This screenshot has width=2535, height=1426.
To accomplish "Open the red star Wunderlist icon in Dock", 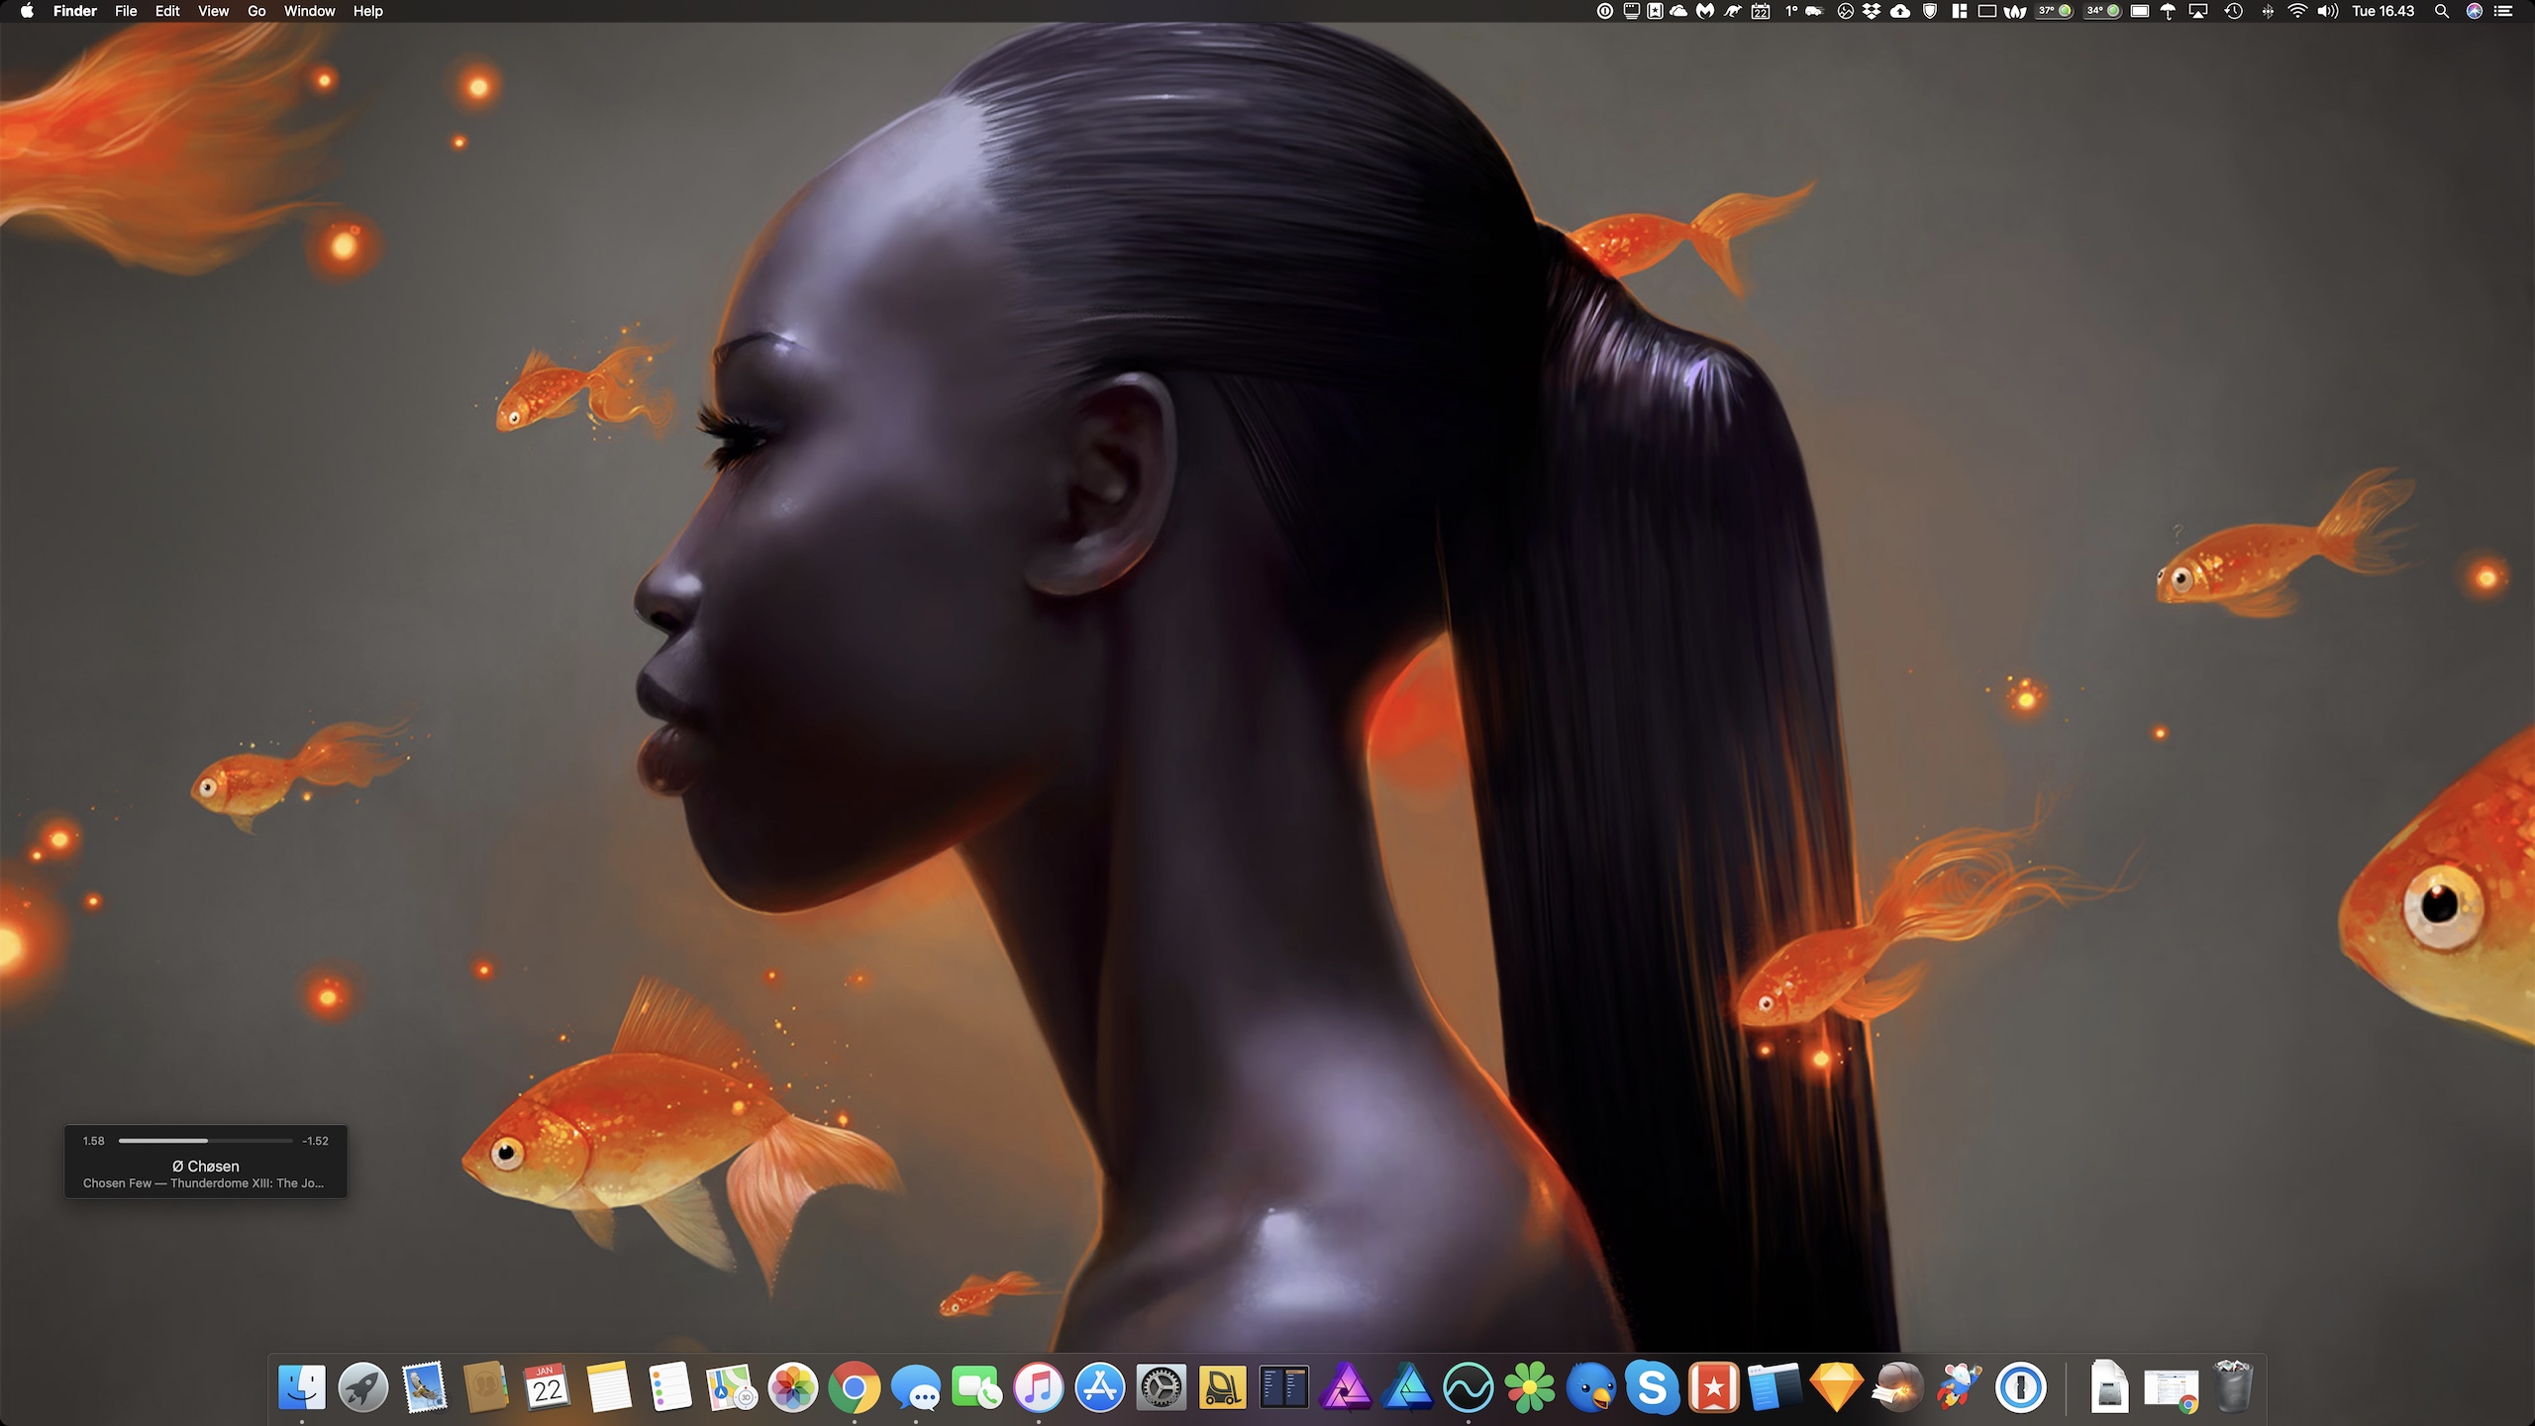I will click(x=1714, y=1387).
